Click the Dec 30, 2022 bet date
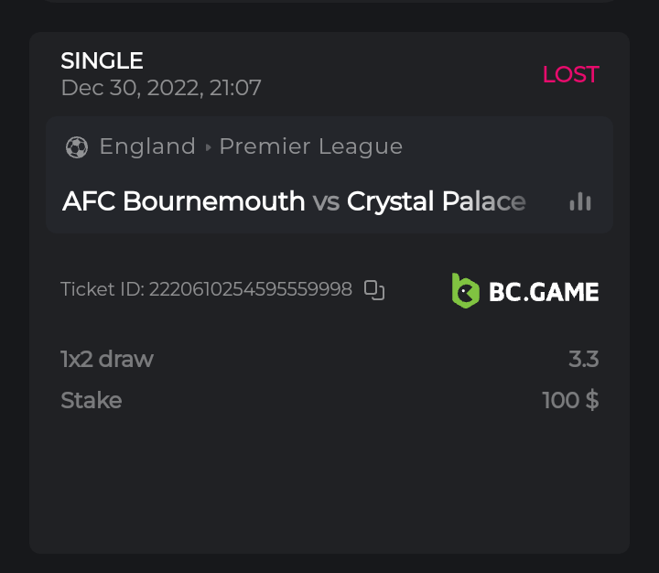This screenshot has height=573, width=659. 161,88
